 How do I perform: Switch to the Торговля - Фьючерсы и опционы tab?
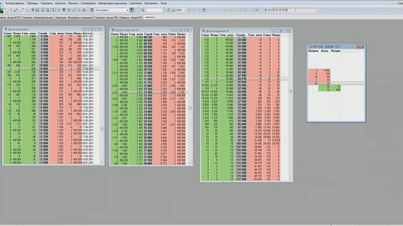coord(74,18)
